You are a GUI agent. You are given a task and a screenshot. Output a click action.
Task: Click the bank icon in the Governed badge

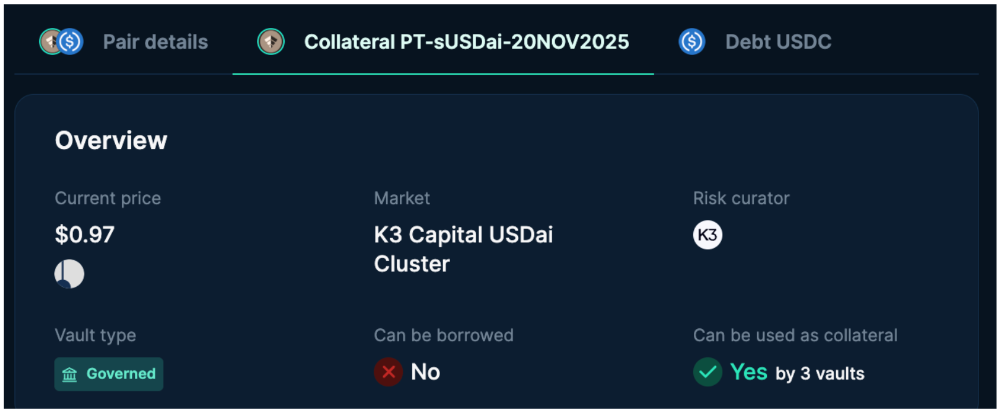point(70,374)
